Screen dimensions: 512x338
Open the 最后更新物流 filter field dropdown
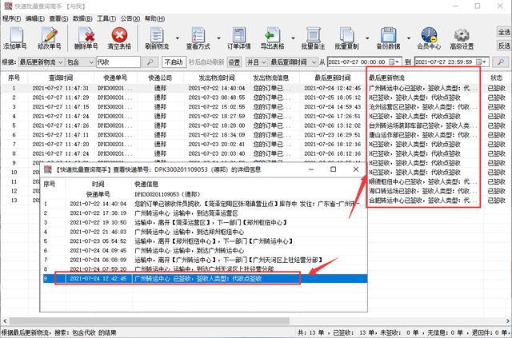tap(41, 62)
